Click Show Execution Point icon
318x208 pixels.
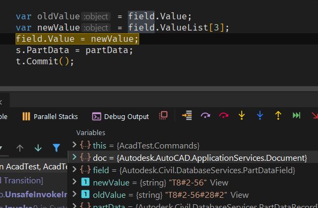[187, 116]
